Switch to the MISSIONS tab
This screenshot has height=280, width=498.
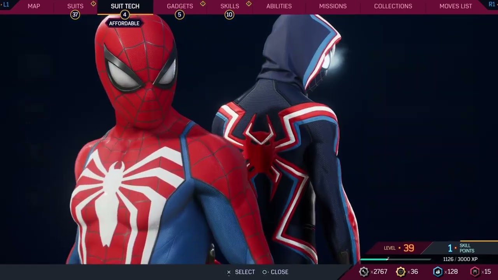click(x=333, y=6)
